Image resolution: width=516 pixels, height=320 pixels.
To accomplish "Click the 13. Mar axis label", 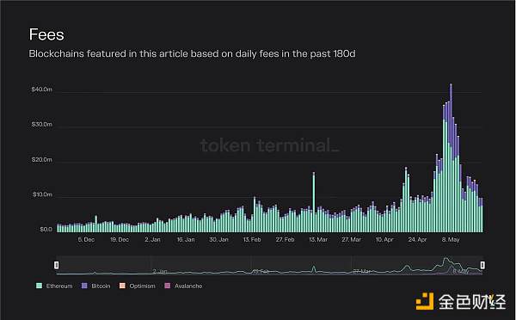I will pos(318,240).
